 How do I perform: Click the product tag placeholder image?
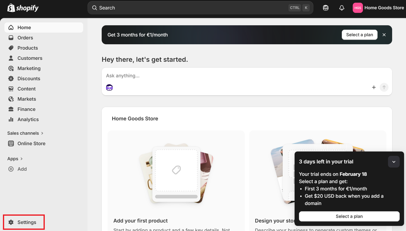click(176, 170)
